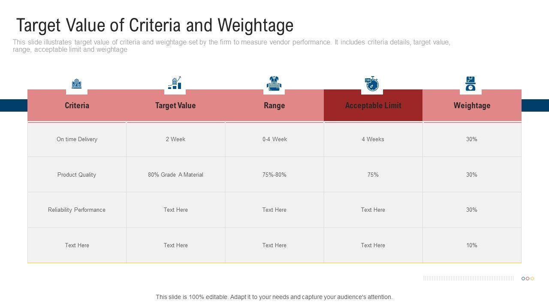Click the blue circle at bottom right

523,278
